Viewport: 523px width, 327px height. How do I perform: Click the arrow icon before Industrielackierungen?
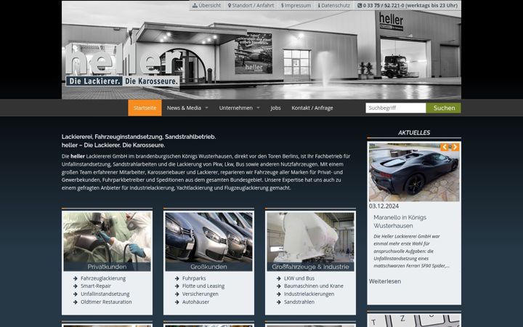[279, 294]
